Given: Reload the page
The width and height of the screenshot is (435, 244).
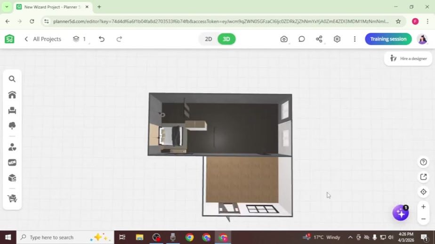Looking at the screenshot, I should point(32,21).
